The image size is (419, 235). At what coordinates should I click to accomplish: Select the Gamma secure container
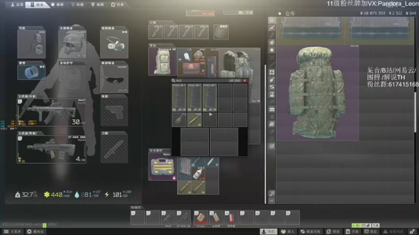point(162,166)
